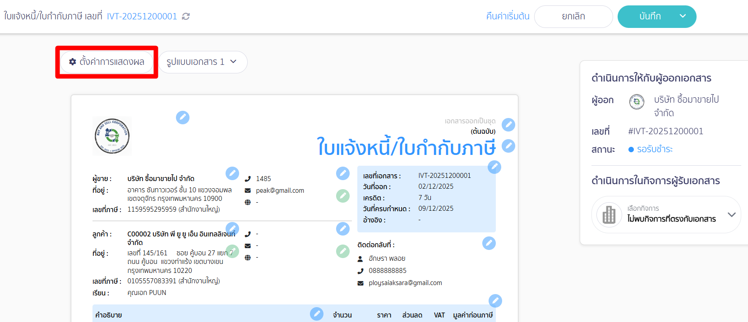Click VAT column header in table
Image resolution: width=748 pixels, height=322 pixels.
tap(439, 315)
